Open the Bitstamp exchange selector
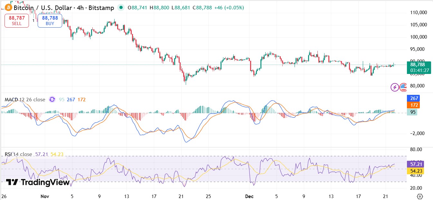The image size is (433, 200). click(101, 7)
